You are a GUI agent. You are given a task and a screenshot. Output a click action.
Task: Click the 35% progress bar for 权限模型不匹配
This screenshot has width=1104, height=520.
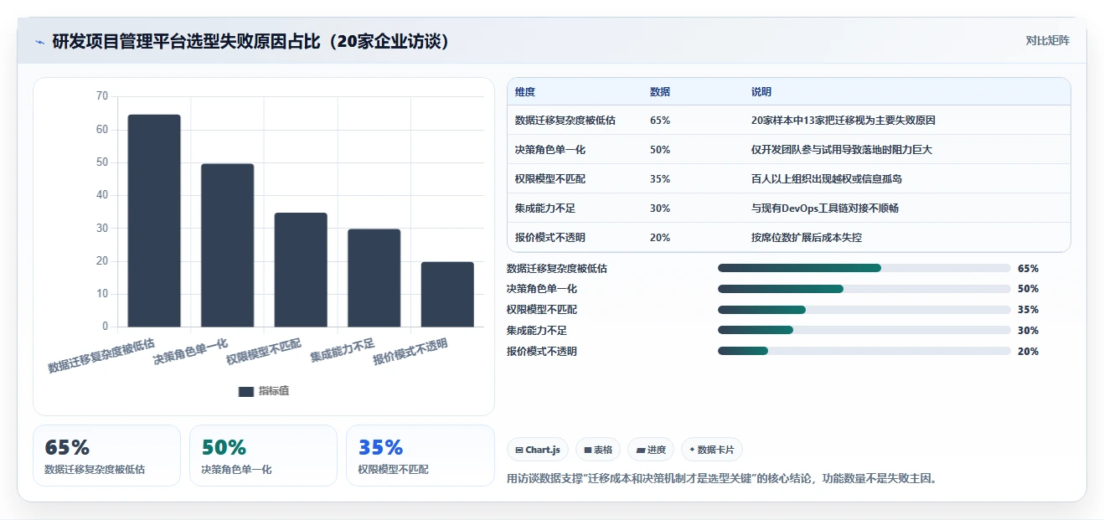click(864, 310)
